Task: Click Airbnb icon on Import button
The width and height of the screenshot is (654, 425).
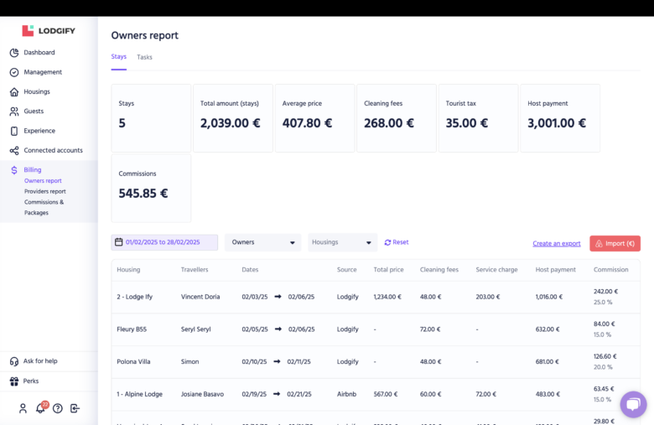Action: [x=599, y=244]
